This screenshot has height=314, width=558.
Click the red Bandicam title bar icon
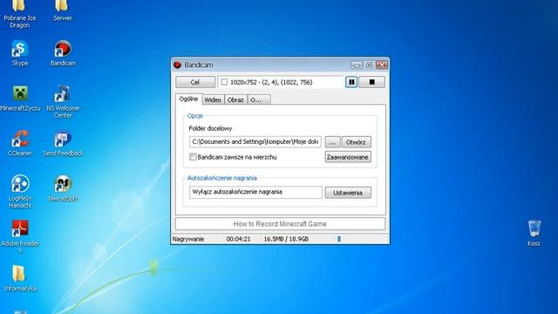click(178, 65)
